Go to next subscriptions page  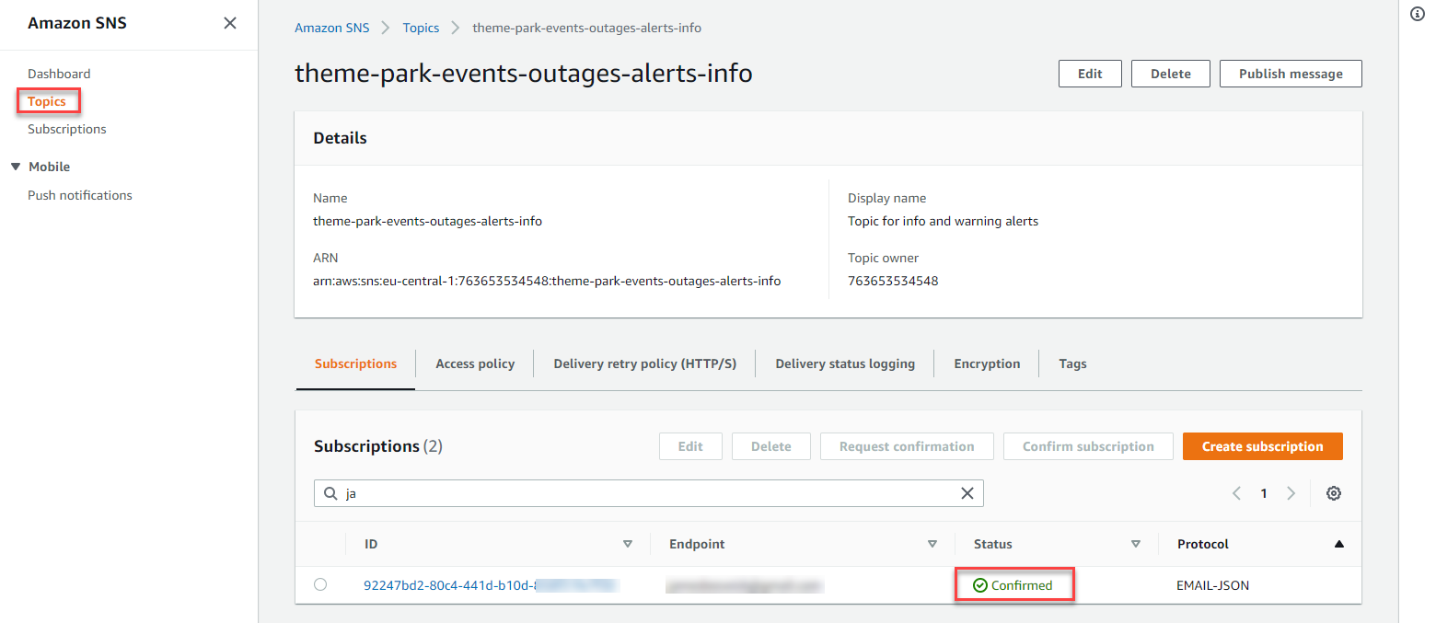[1291, 493]
